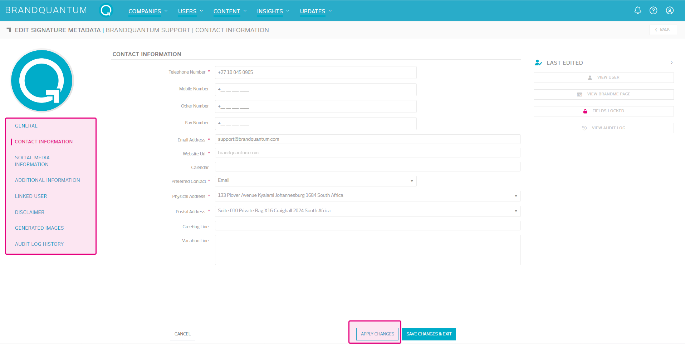Open the Postal Address dropdown
This screenshot has width=685, height=344.
pos(367,211)
